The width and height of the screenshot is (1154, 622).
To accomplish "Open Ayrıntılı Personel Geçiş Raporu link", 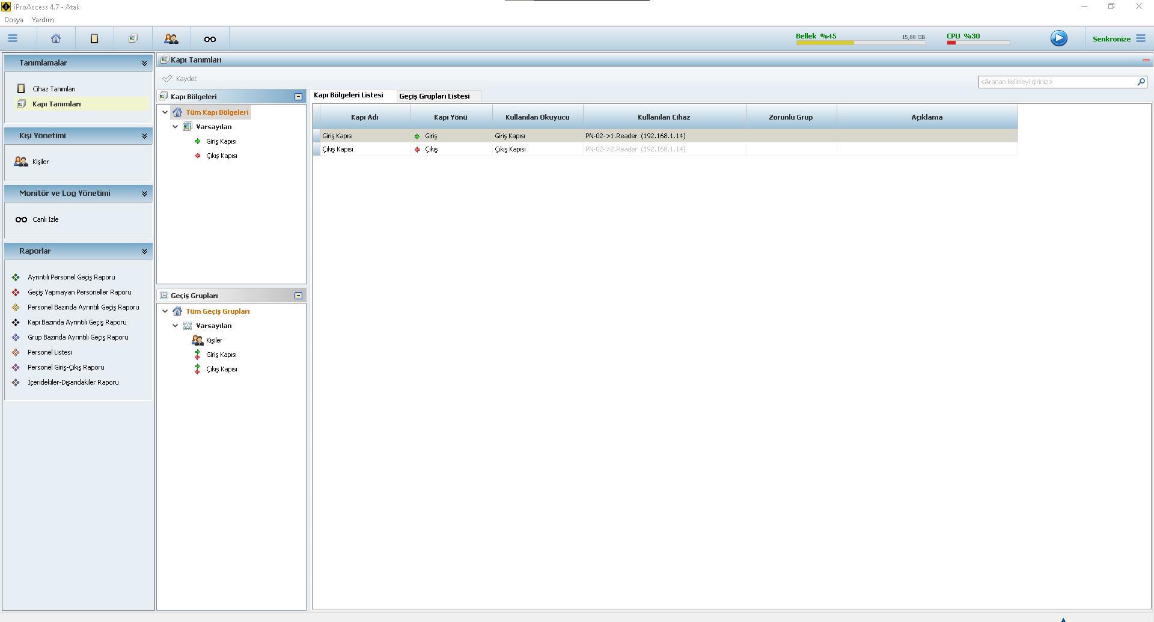I will [71, 277].
